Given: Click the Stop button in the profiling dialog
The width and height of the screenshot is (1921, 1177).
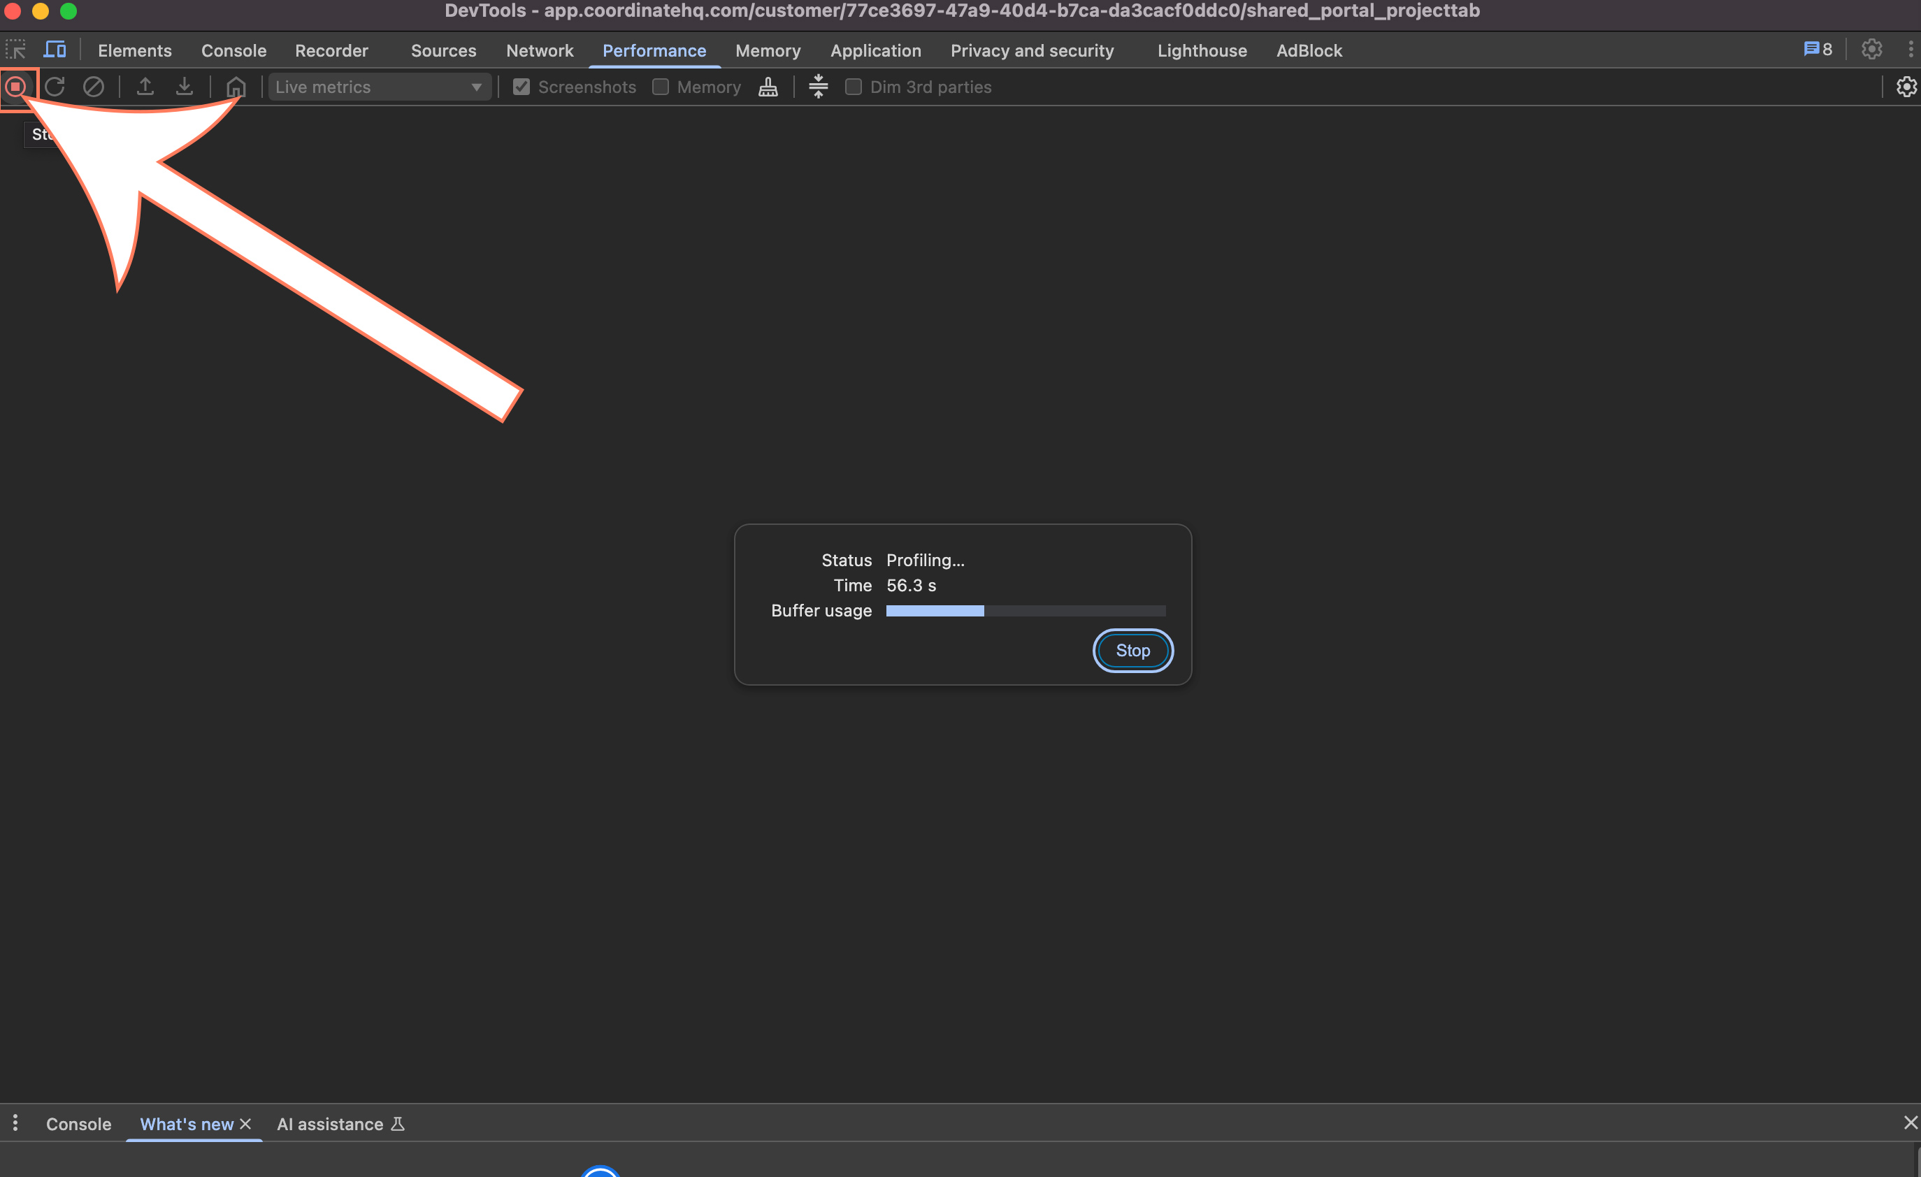Looking at the screenshot, I should point(1132,650).
